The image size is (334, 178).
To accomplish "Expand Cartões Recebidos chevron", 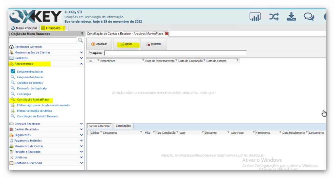I will [x=81, y=129].
